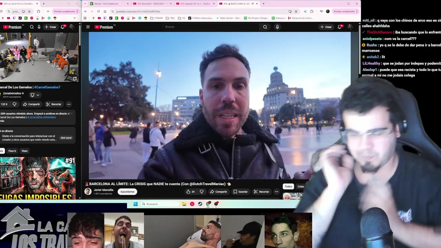Open TELE bookmarks folder

[x=170, y=18]
